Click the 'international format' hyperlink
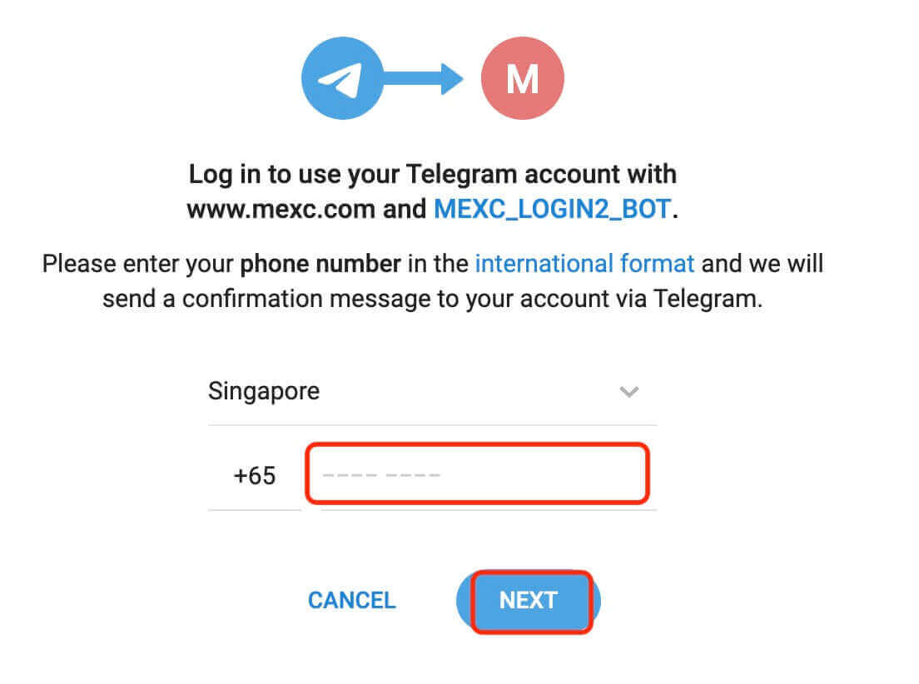 [583, 263]
